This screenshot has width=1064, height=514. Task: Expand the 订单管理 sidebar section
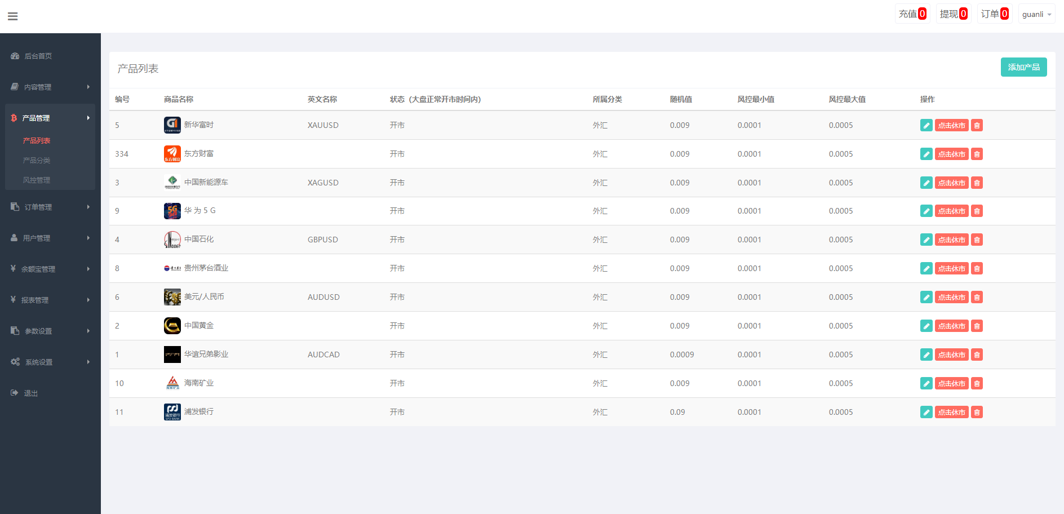[50, 207]
